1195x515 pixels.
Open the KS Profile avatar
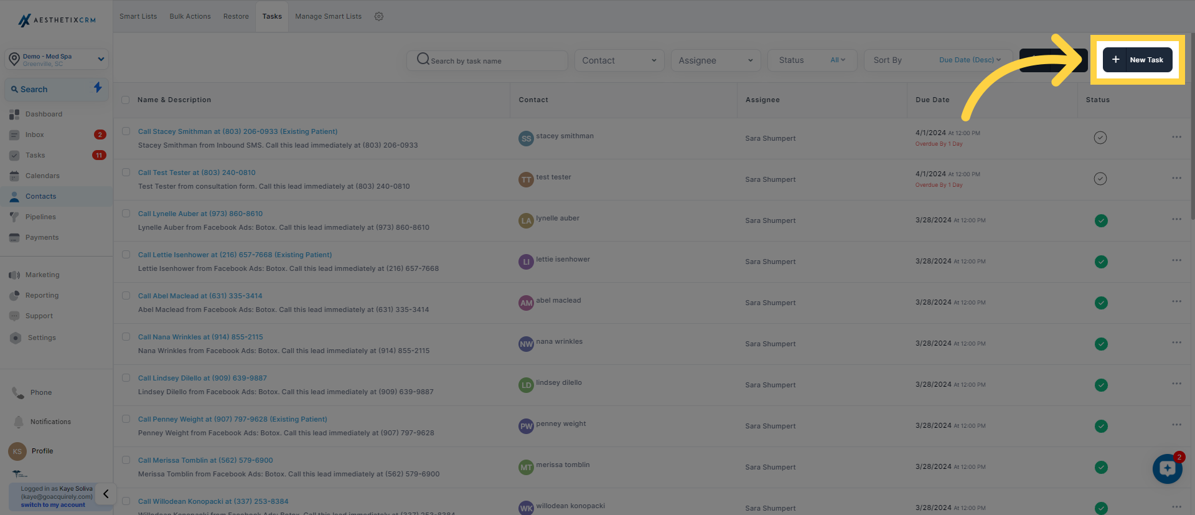tap(17, 451)
